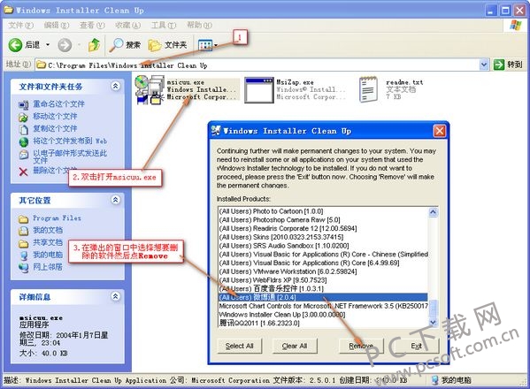Select the msicuu.exe file icon

(x=150, y=89)
